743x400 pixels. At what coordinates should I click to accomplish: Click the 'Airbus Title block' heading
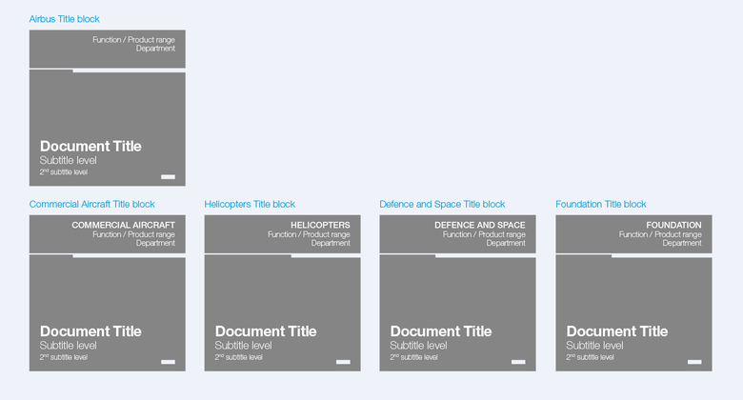pos(65,19)
